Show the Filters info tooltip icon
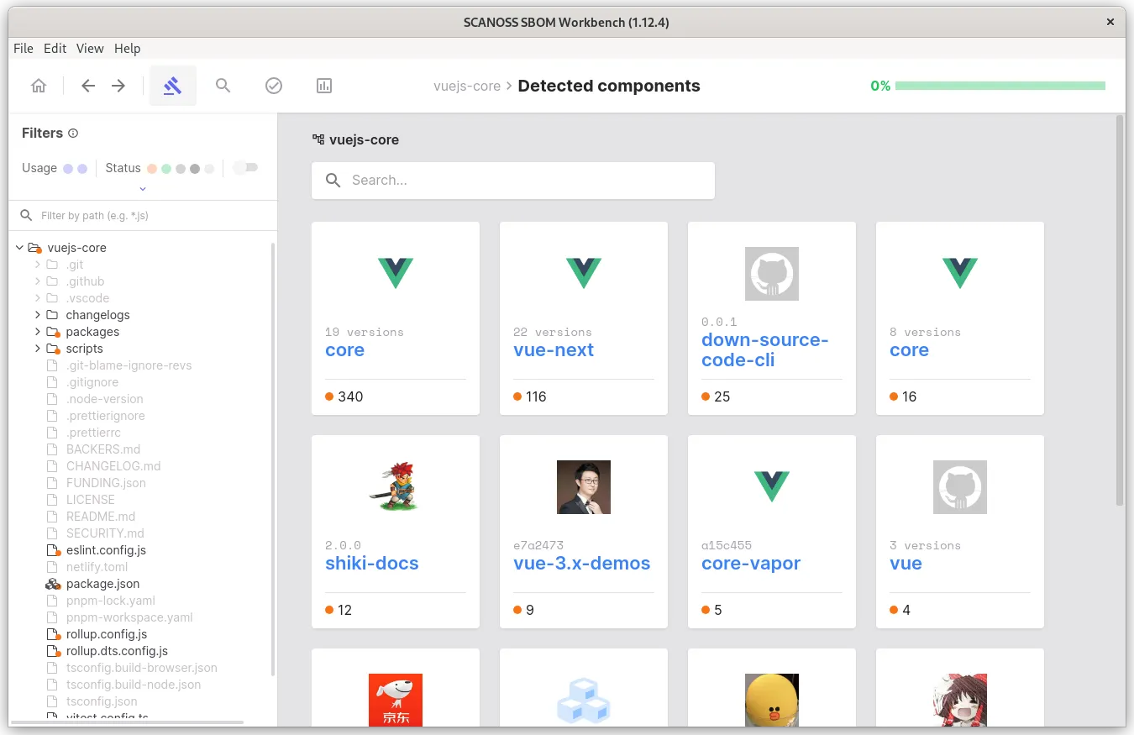 coord(73,133)
